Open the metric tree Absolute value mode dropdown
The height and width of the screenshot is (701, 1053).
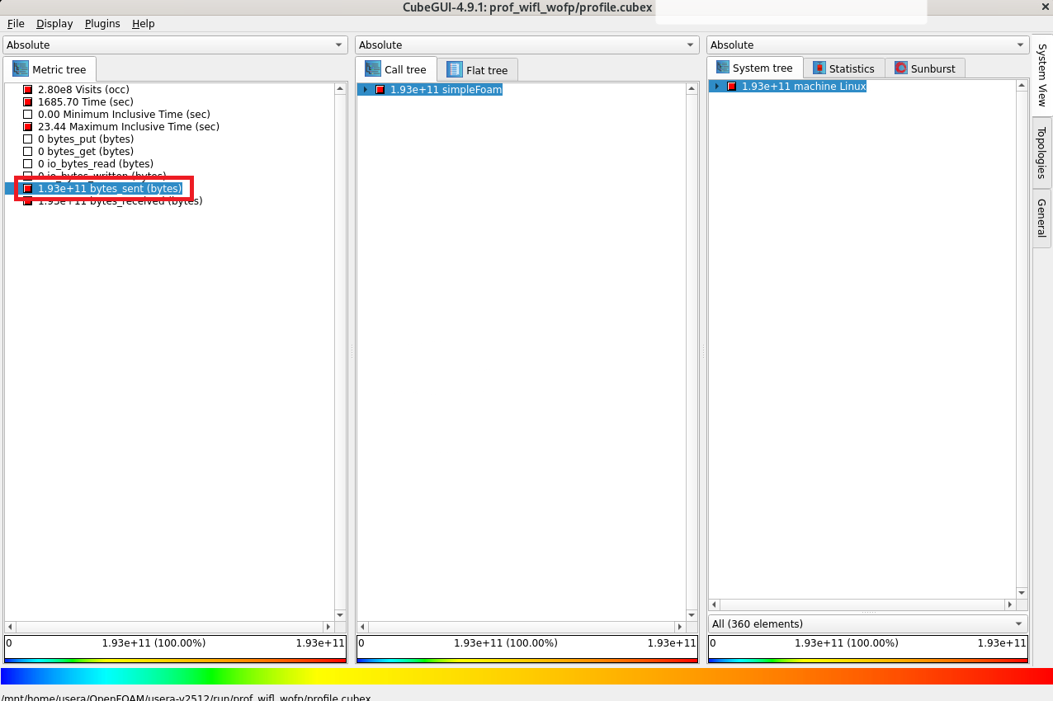[176, 45]
